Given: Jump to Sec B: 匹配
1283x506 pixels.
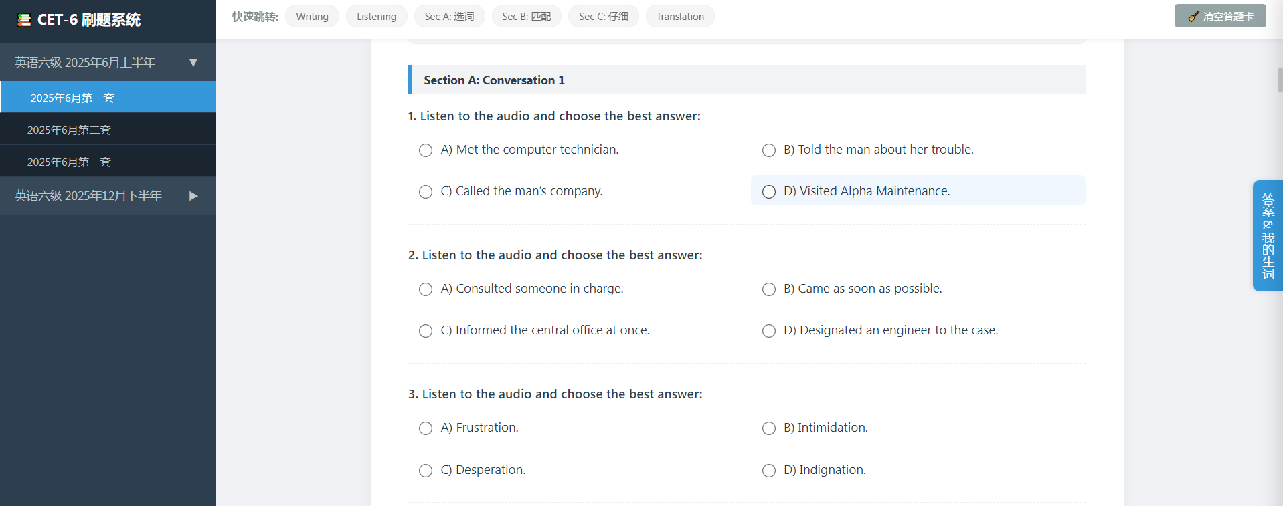Looking at the screenshot, I should pyautogui.click(x=526, y=17).
